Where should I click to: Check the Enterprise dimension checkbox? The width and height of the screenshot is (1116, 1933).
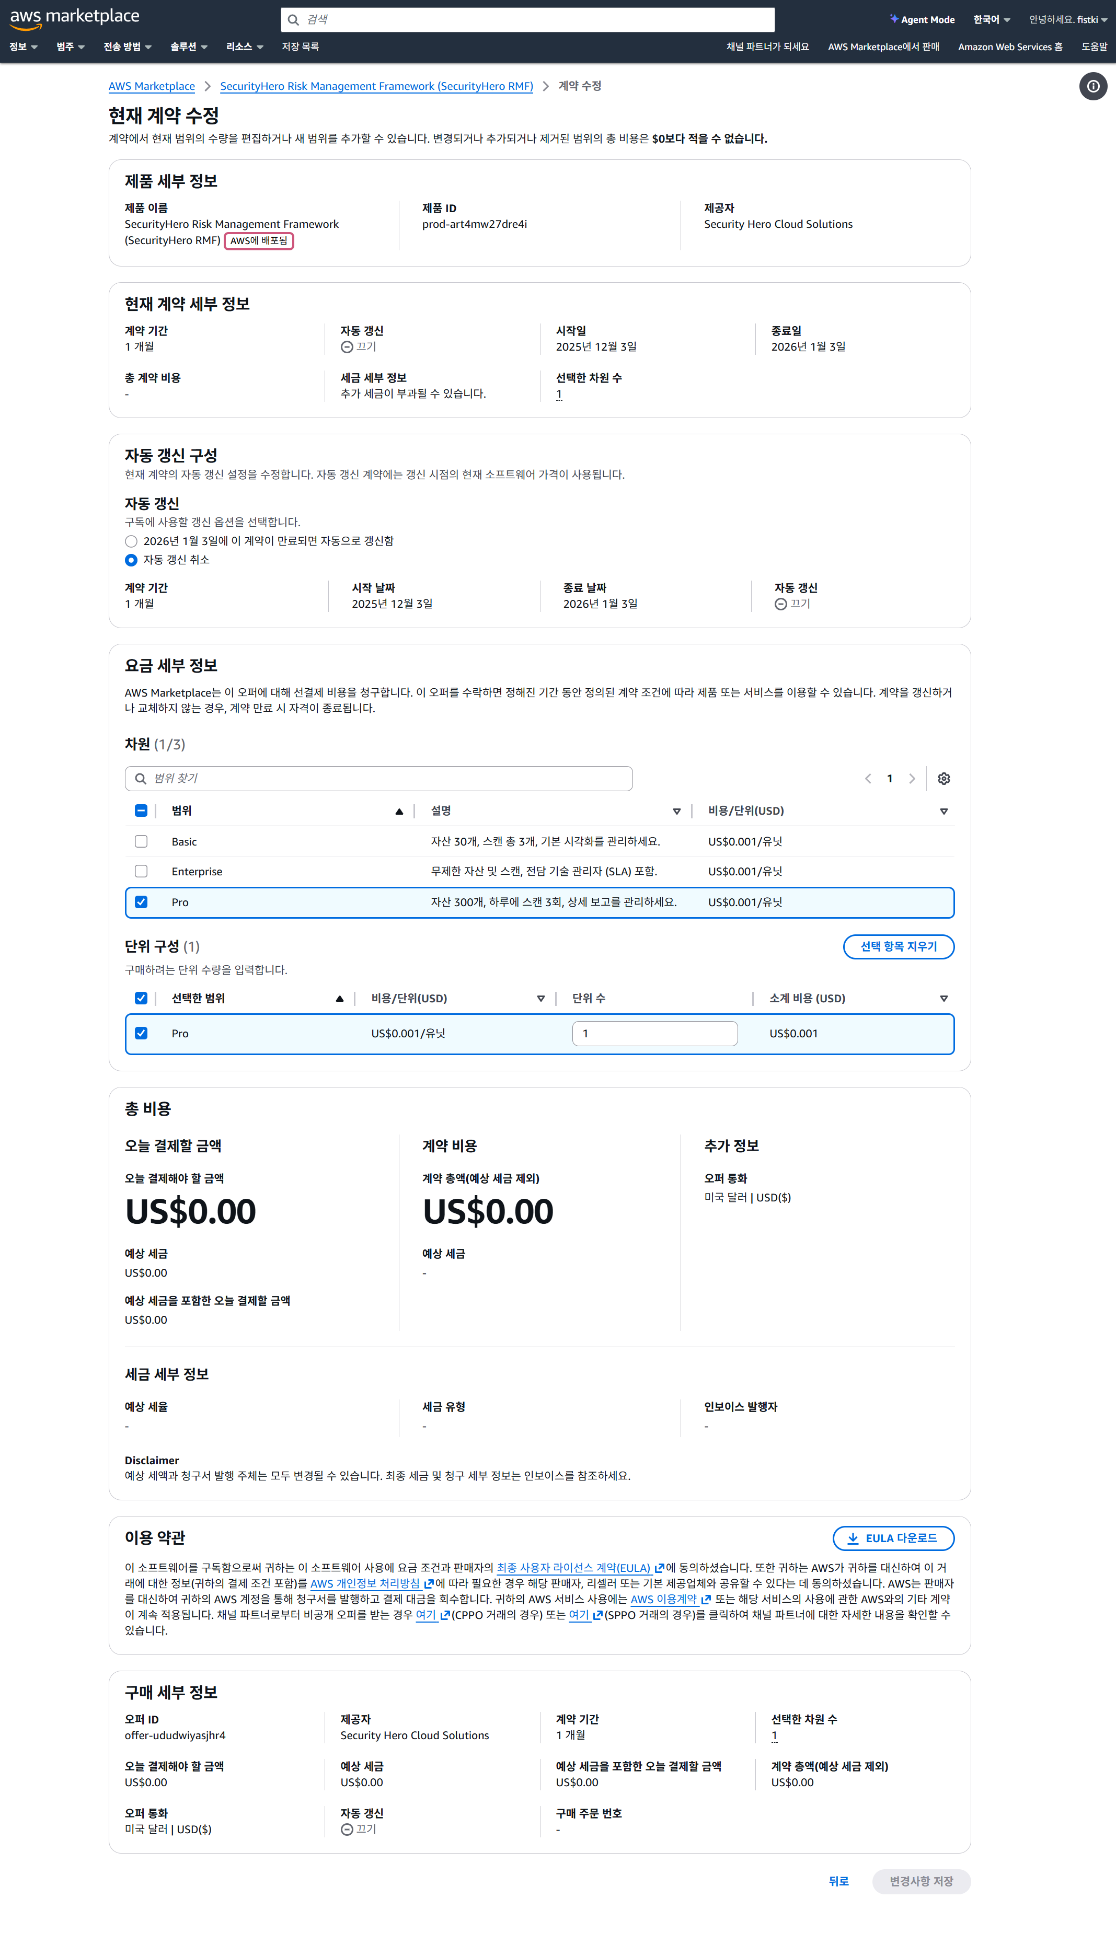click(141, 871)
